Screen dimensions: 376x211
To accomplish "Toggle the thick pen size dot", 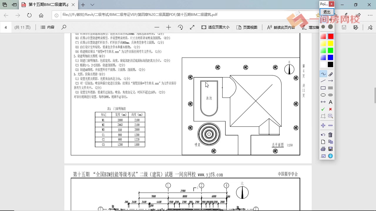I will (330, 26).
